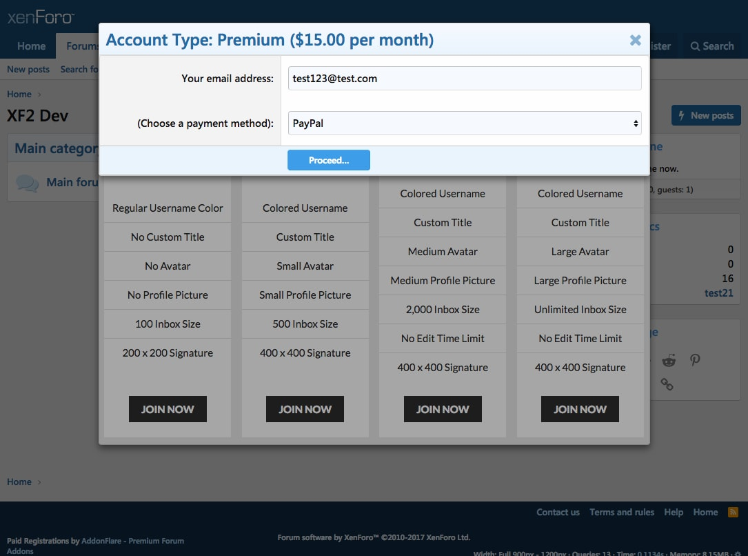Click the New posts sub-navigation link
Screen dimensions: 748x556
coord(28,69)
